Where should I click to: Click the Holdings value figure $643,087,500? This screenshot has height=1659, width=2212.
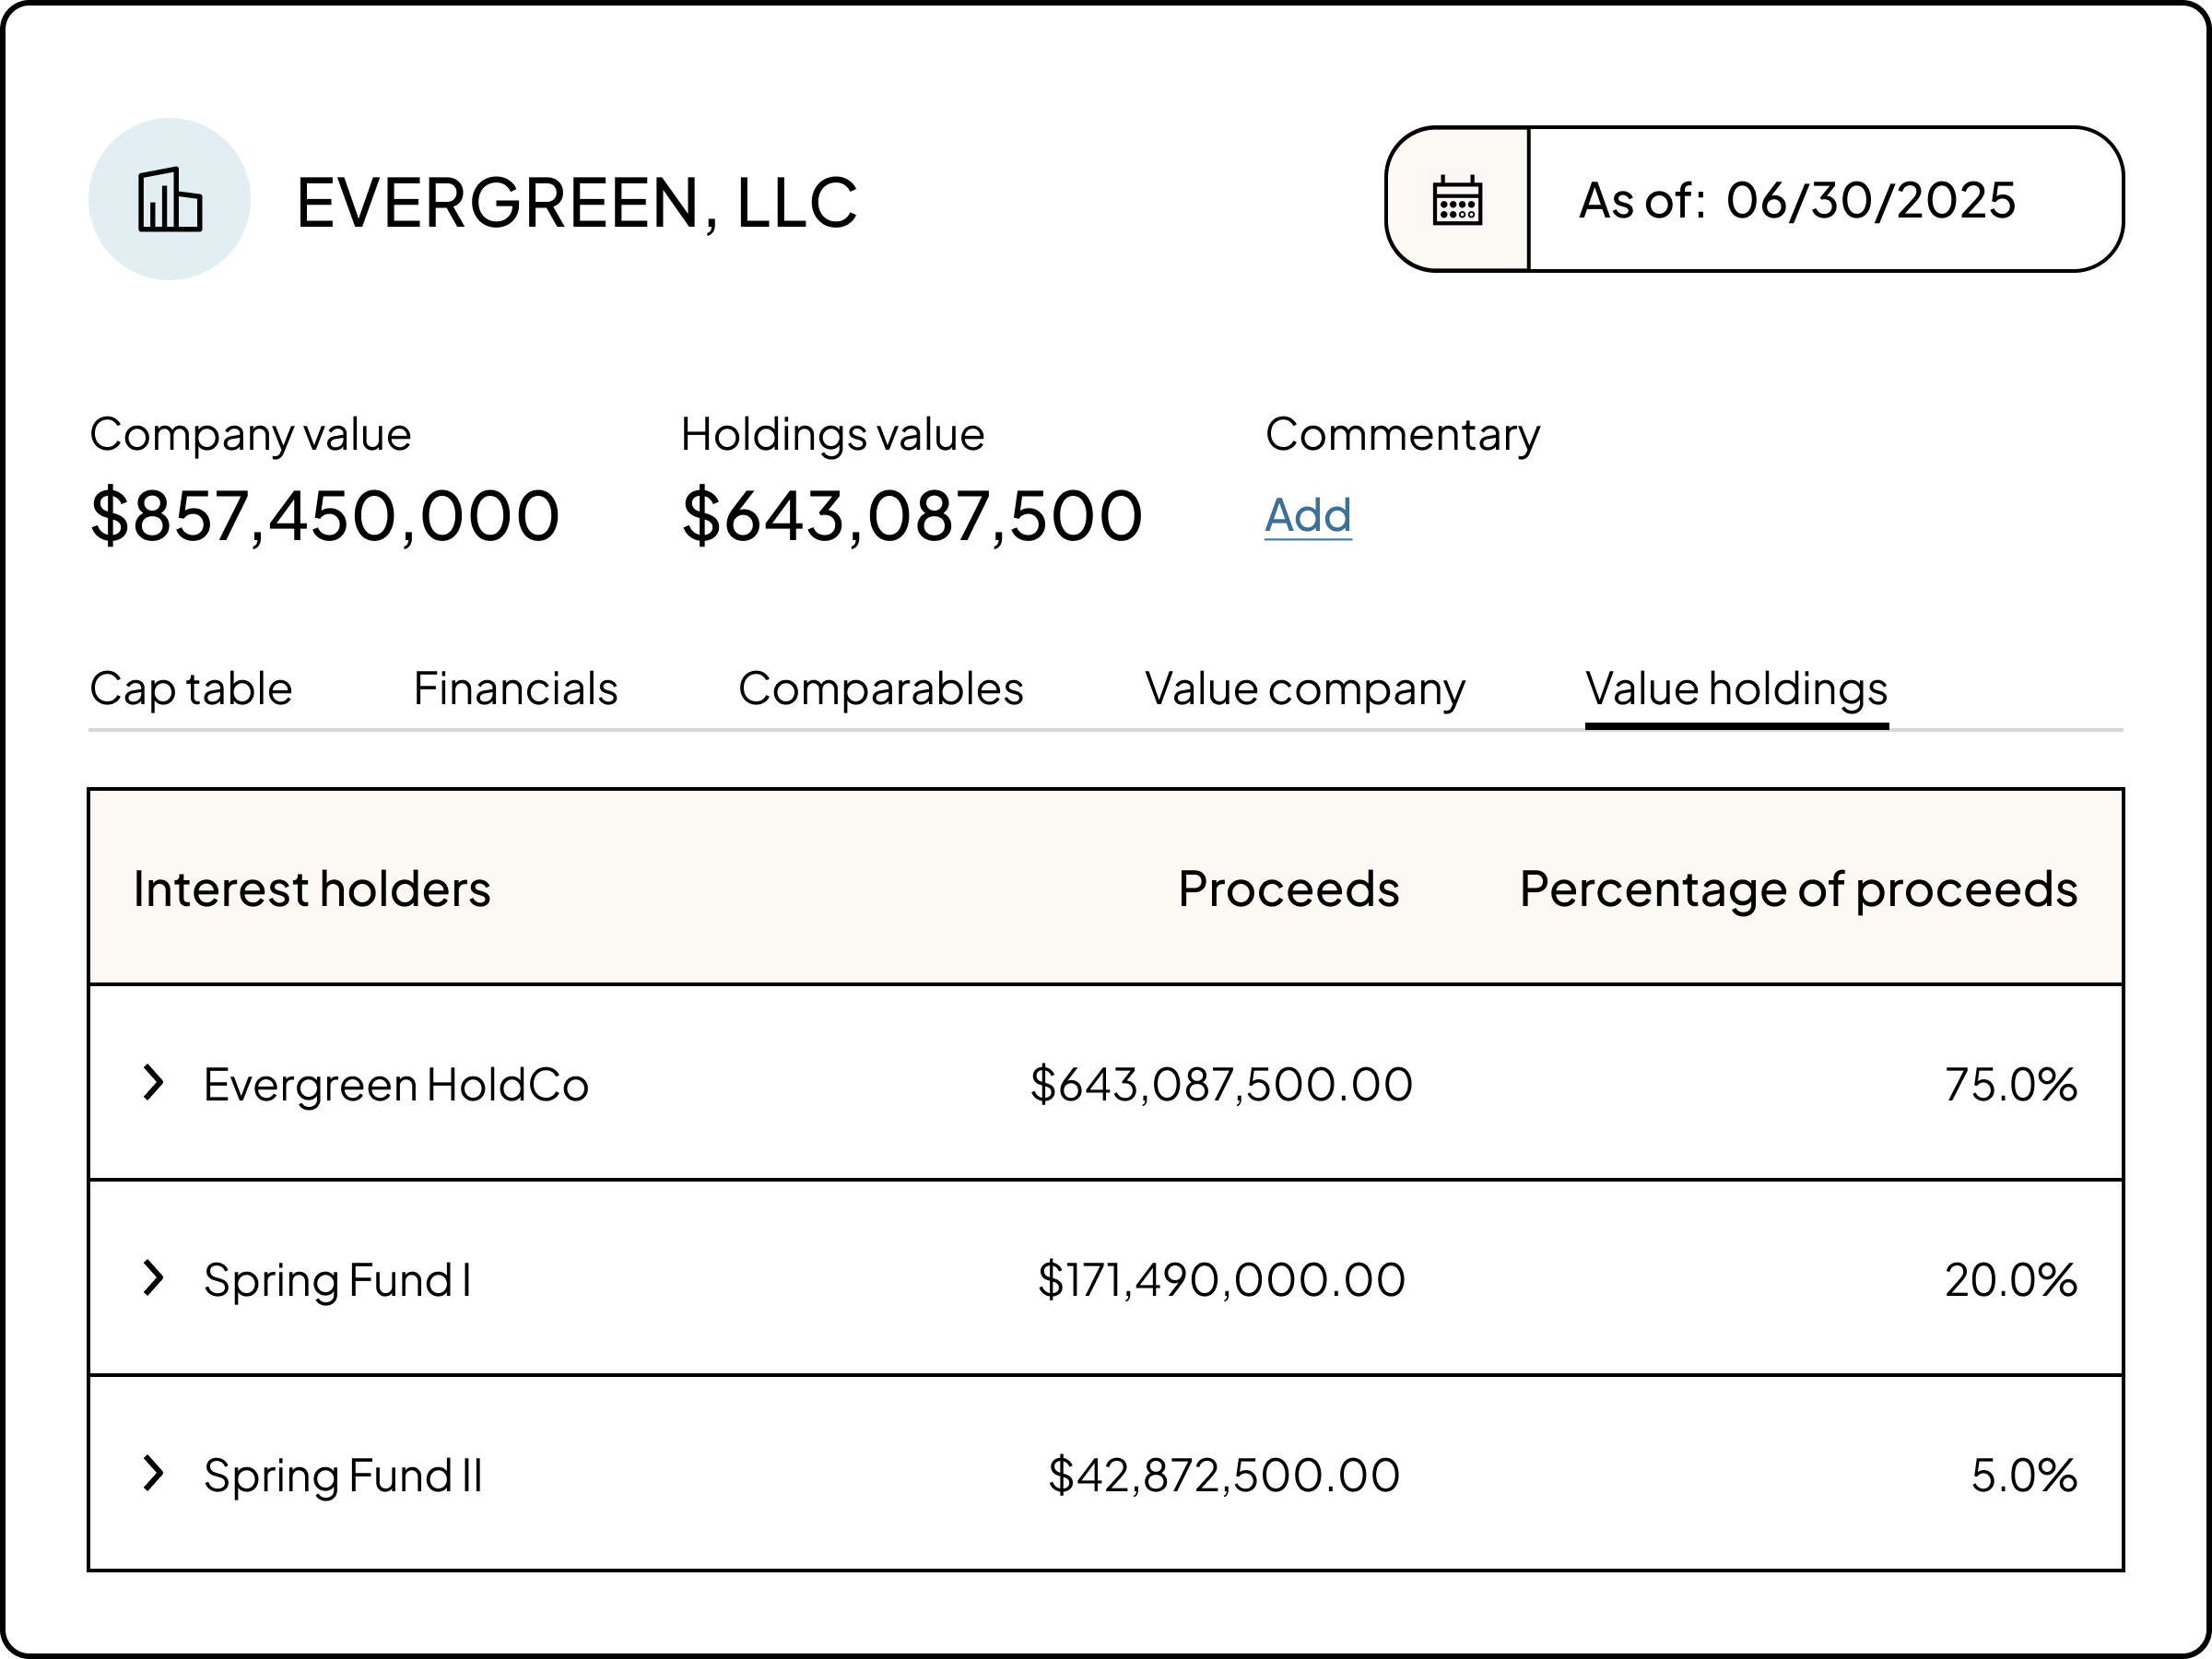911,514
